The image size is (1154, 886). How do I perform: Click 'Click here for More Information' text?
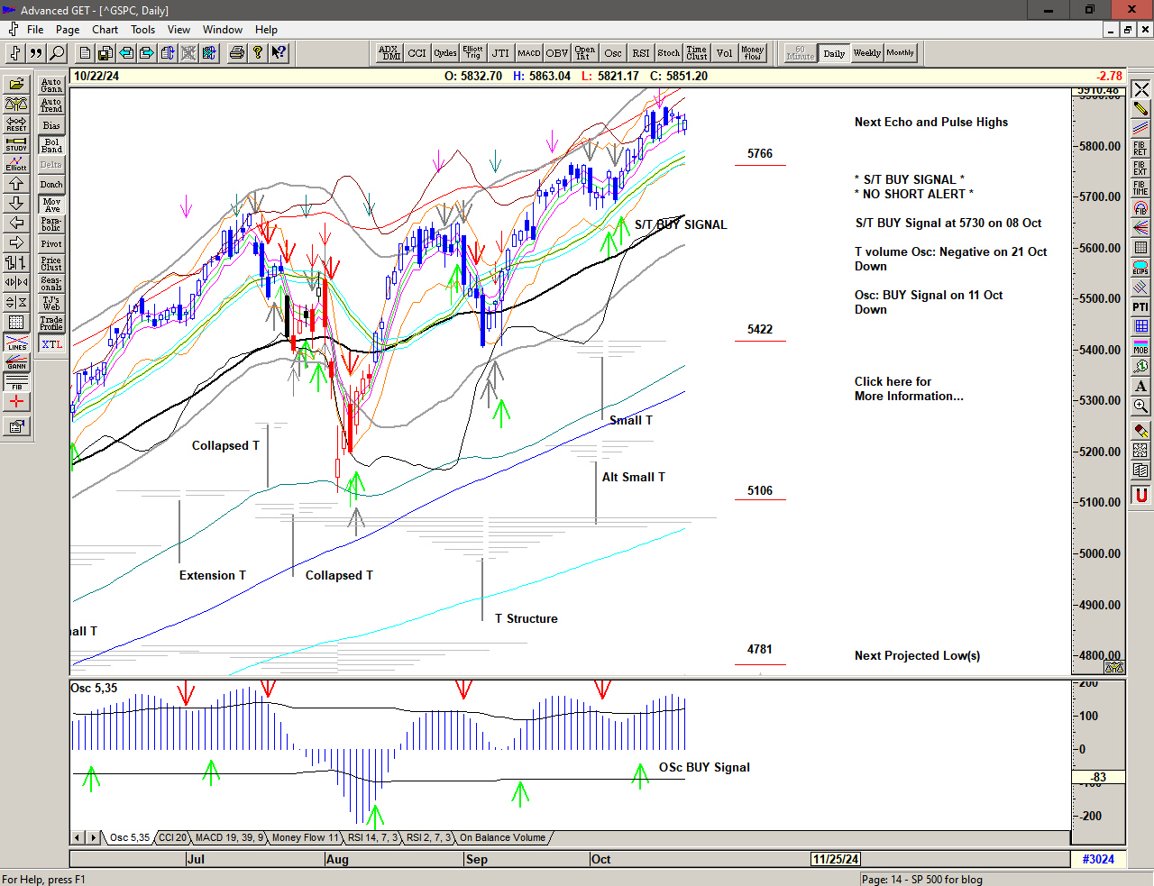908,388
